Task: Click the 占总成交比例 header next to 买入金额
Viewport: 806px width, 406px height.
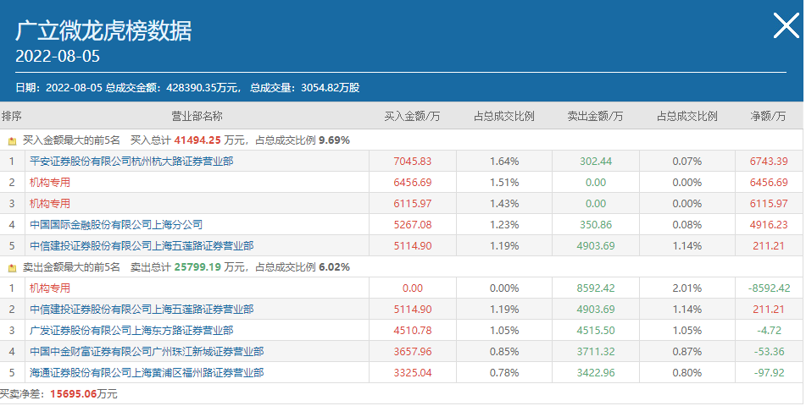Action: coord(504,116)
